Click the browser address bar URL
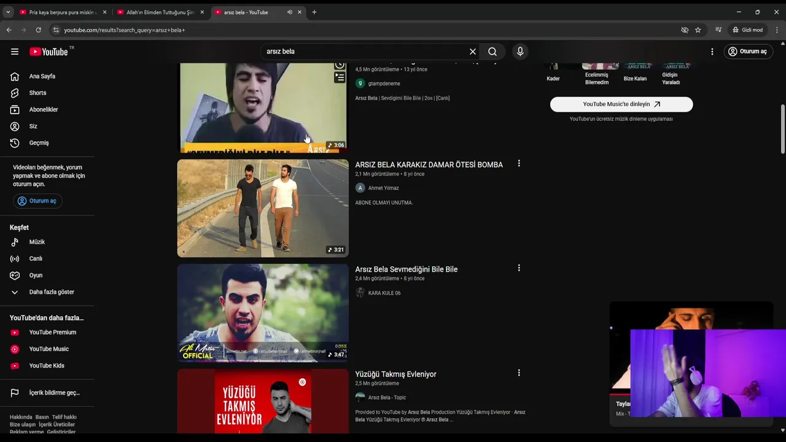 click(x=125, y=29)
